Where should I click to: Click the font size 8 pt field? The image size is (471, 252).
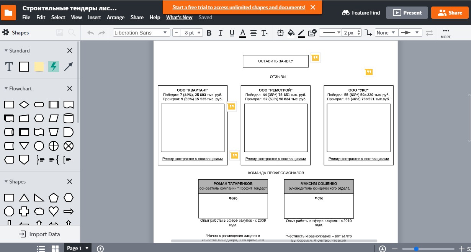coord(188,33)
